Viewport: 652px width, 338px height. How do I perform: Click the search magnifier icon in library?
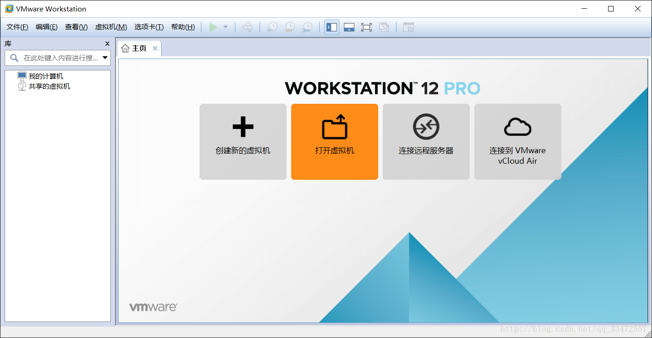point(14,58)
